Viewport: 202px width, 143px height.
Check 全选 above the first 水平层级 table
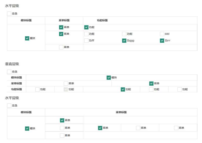pyautogui.click(x=9, y=14)
